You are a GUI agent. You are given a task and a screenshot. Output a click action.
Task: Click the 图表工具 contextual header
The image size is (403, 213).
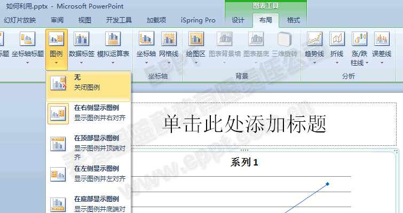pos(266,6)
